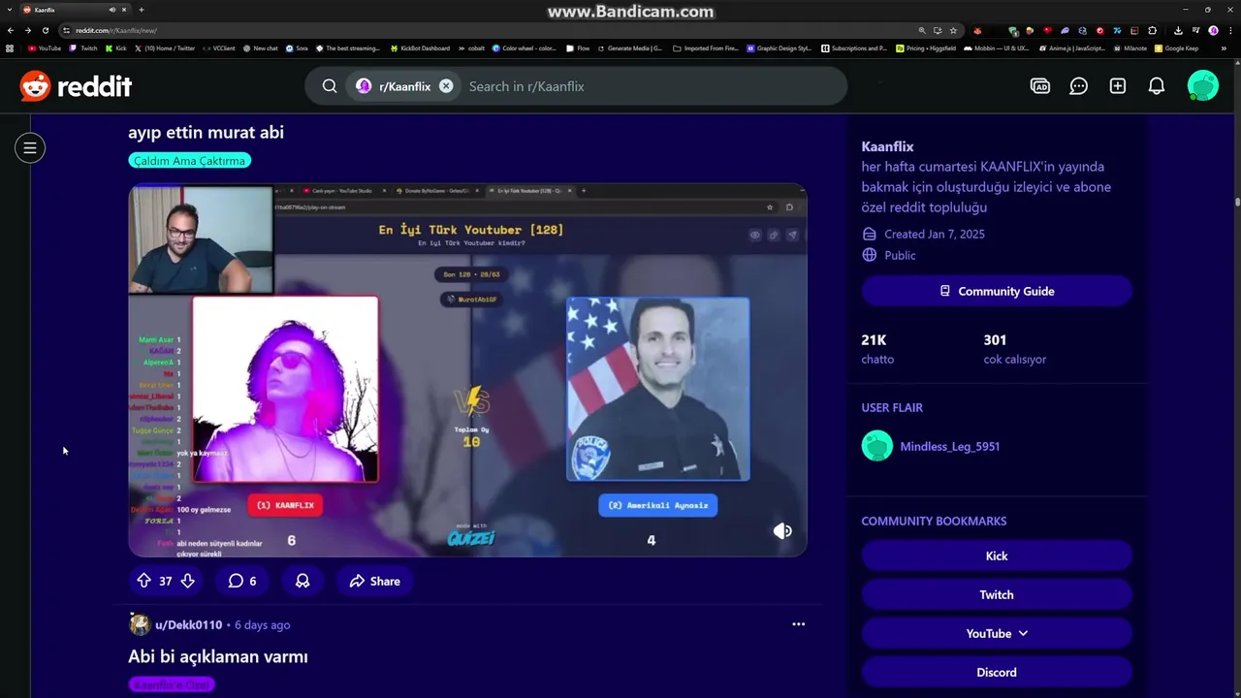This screenshot has height=698, width=1241.
Task: Play the post's video thumbnail
Action: 467,370
